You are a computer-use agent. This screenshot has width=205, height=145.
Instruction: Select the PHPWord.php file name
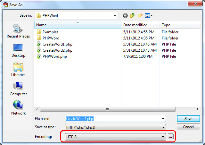55,56
